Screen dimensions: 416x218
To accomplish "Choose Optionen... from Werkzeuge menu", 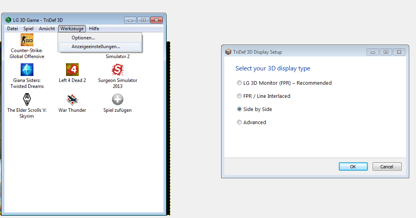I will 100,38.
